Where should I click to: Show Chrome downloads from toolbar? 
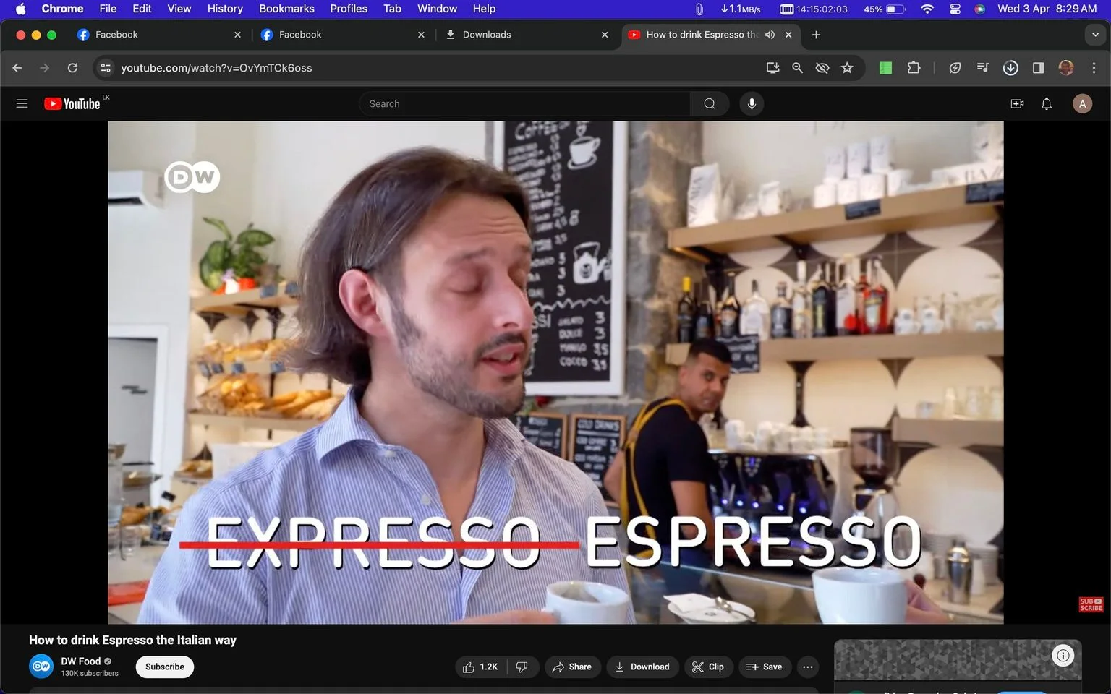click(1010, 68)
